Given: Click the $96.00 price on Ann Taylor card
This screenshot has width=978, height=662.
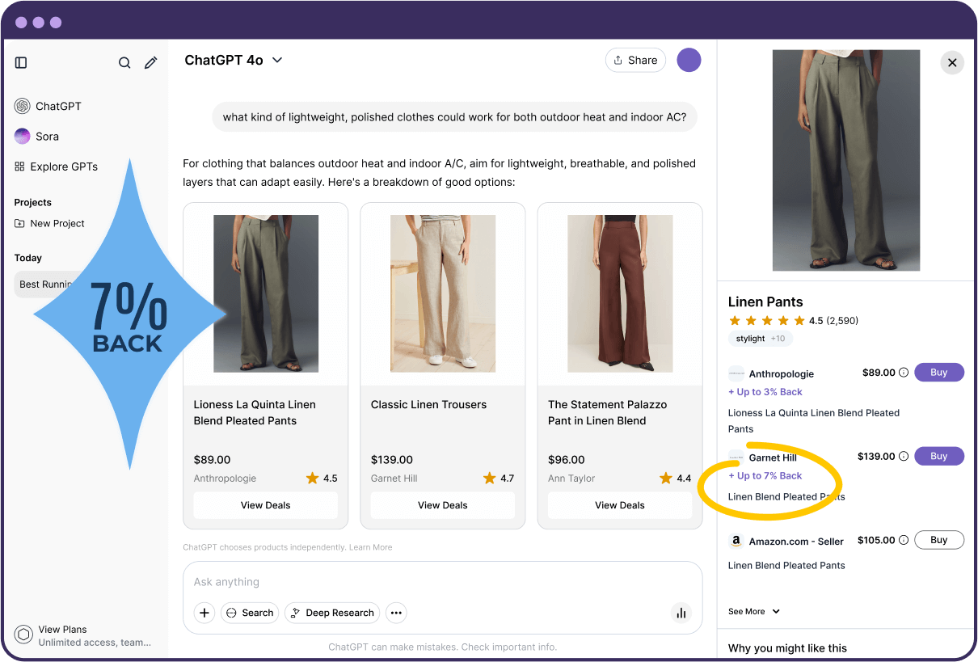Looking at the screenshot, I should [x=567, y=460].
